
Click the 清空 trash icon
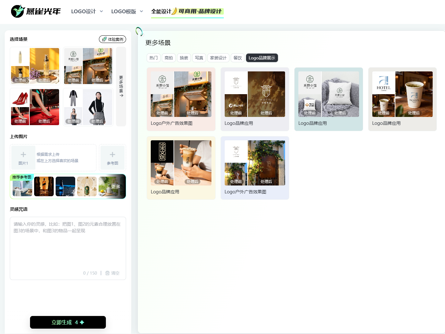click(x=107, y=273)
